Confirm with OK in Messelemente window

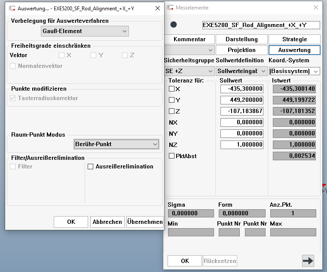pyautogui.click(x=184, y=261)
